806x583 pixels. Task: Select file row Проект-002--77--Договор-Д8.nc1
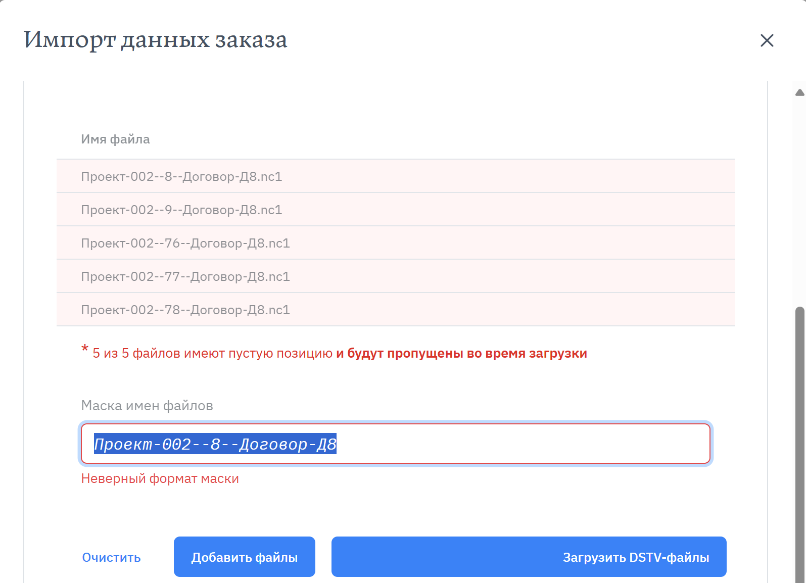(x=395, y=276)
